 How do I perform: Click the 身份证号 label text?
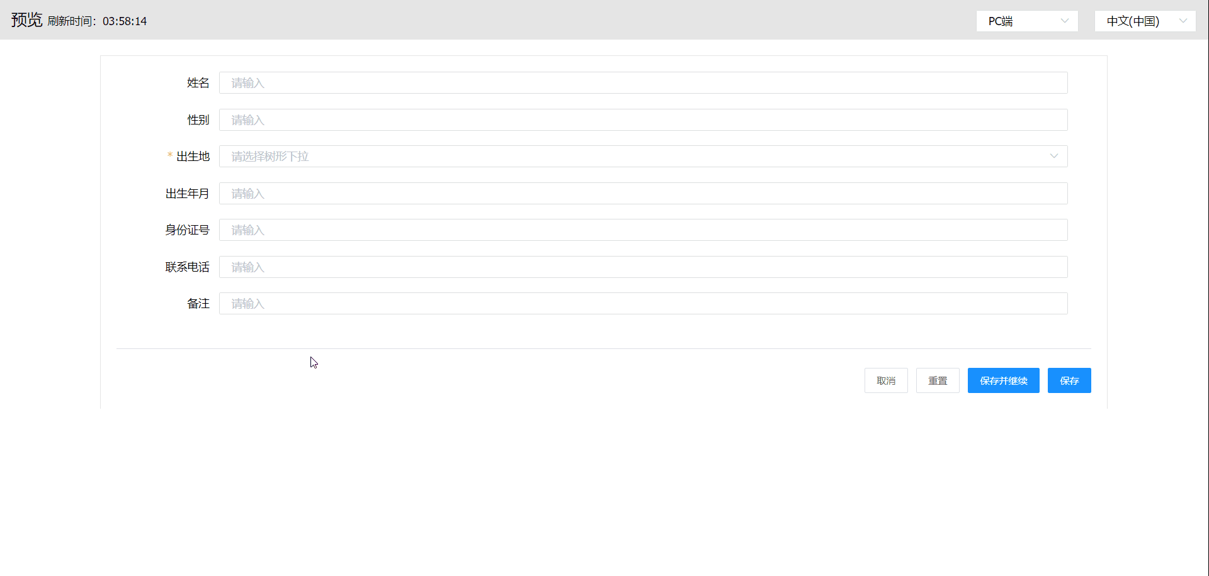187,230
